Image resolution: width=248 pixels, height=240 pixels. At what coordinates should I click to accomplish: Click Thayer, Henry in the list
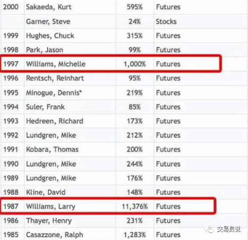pyautogui.click(x=49, y=221)
